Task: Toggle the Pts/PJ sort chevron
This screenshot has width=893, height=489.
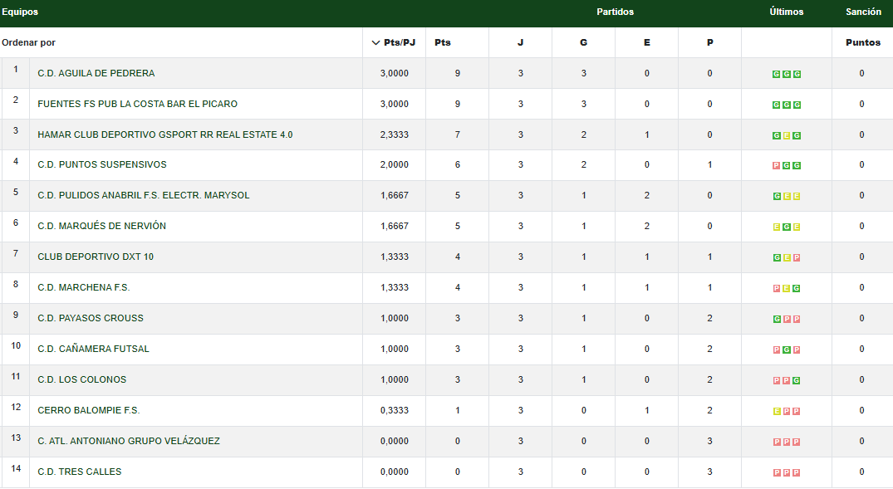Action: pyautogui.click(x=375, y=42)
